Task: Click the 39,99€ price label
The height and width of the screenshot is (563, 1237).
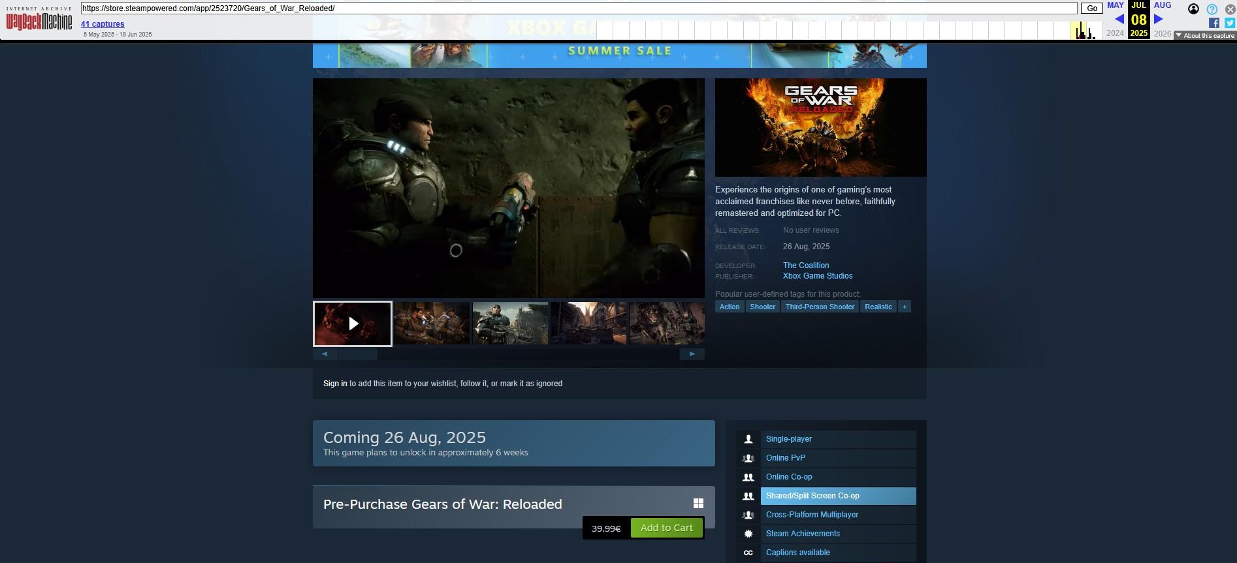Action: click(606, 528)
